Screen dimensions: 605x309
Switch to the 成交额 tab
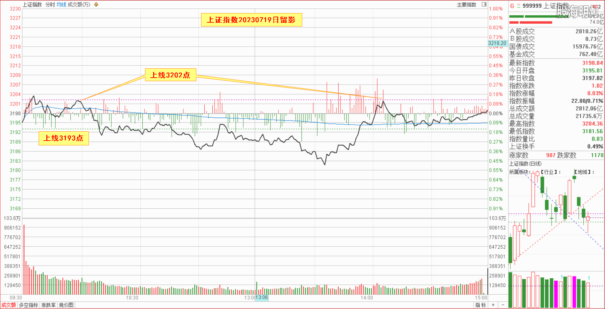click(x=9, y=305)
